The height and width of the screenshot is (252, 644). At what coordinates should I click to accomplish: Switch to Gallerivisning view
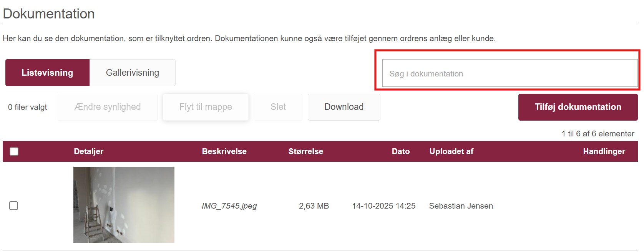[132, 73]
